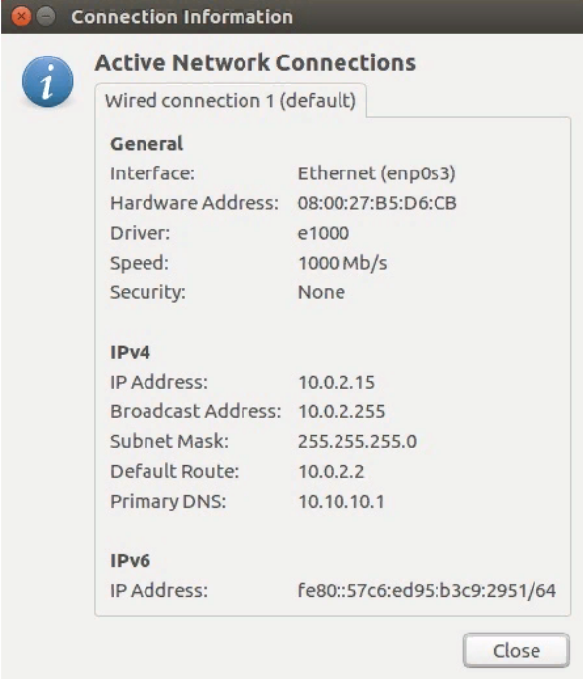Click the Broadcast Address value 10.0.2.255
583x679 pixels.
341,411
